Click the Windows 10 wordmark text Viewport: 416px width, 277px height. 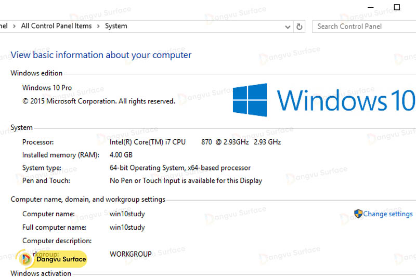click(x=345, y=100)
